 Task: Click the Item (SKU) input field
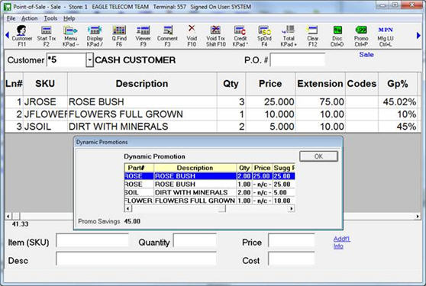point(92,240)
